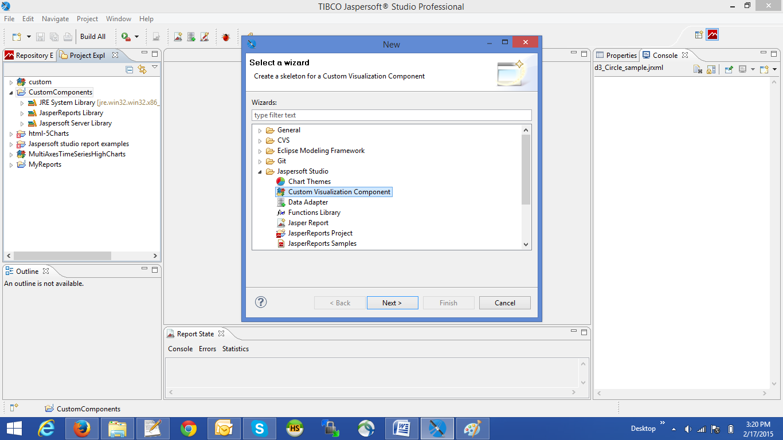
Task: Click the new Jasper Report toolbar icon
Action: (178, 37)
